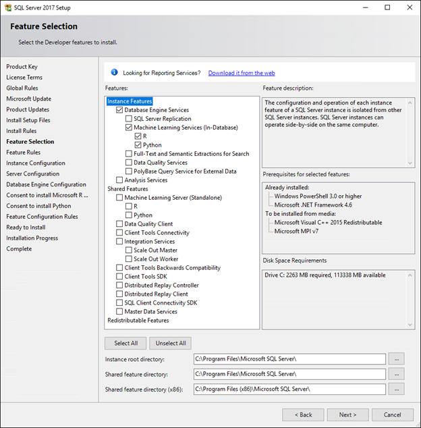The width and height of the screenshot is (421, 428).
Task: Select Microsoft Update step in sidebar
Action: tap(29, 99)
